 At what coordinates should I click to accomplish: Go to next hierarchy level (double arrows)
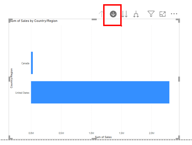125,14
